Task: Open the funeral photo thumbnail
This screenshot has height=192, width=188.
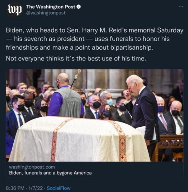Action: point(94,115)
